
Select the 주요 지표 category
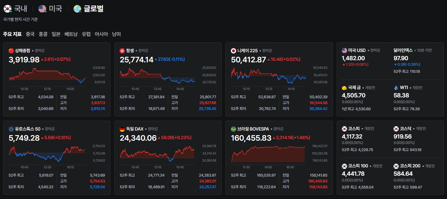pos(12,34)
